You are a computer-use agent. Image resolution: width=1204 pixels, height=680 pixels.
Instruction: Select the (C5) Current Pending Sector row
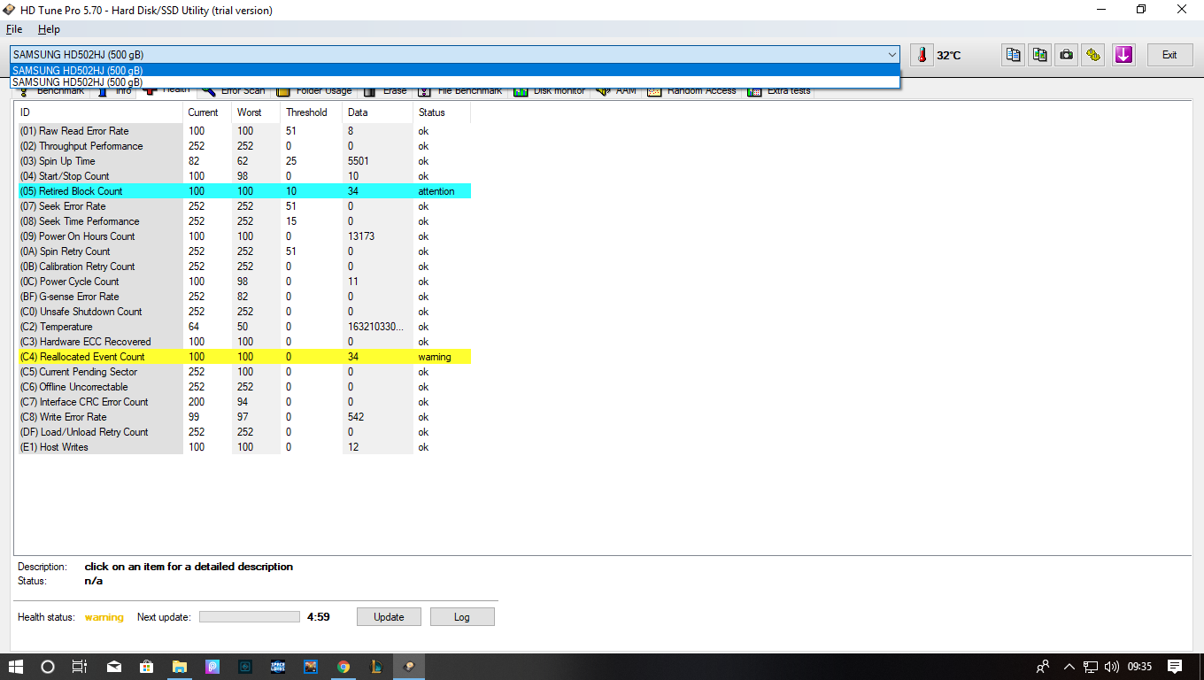pyautogui.click(x=244, y=372)
